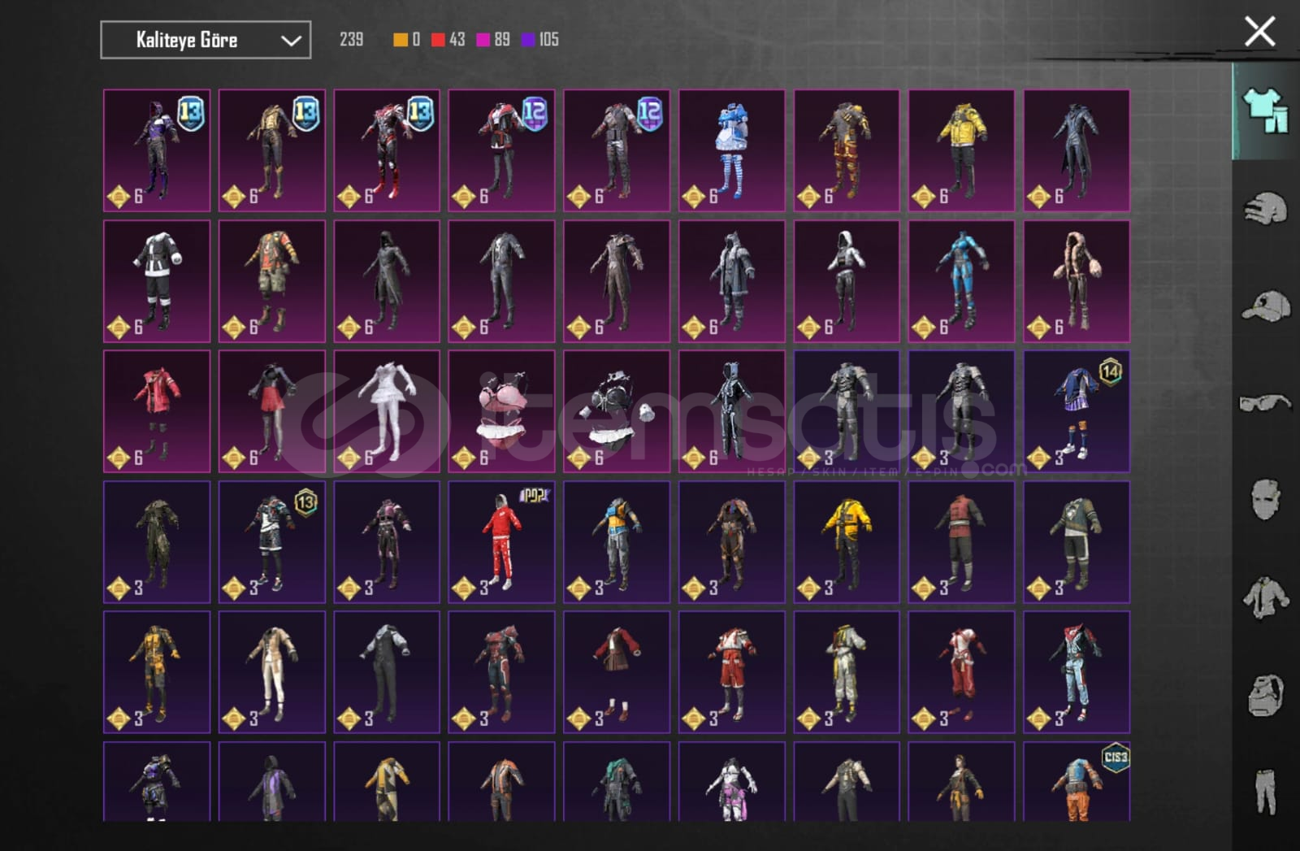
Task: Open the outfits category icon
Action: coord(1265,111)
